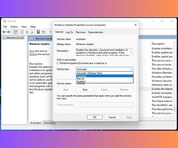The width and height of the screenshot is (178, 148).
Task: Select row 'The WLANSVC ser.'
Action: [162, 105]
